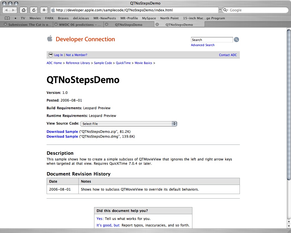Open the del.icio.us bookmark
The height and width of the screenshot is (233, 291).
tap(81, 18)
